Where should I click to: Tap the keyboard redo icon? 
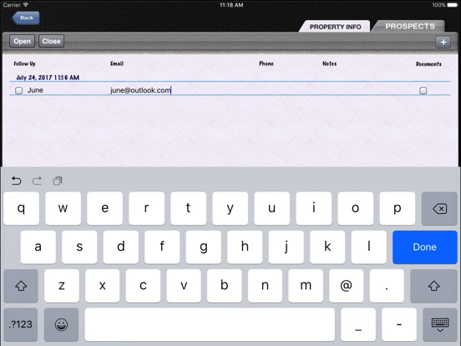pos(37,181)
